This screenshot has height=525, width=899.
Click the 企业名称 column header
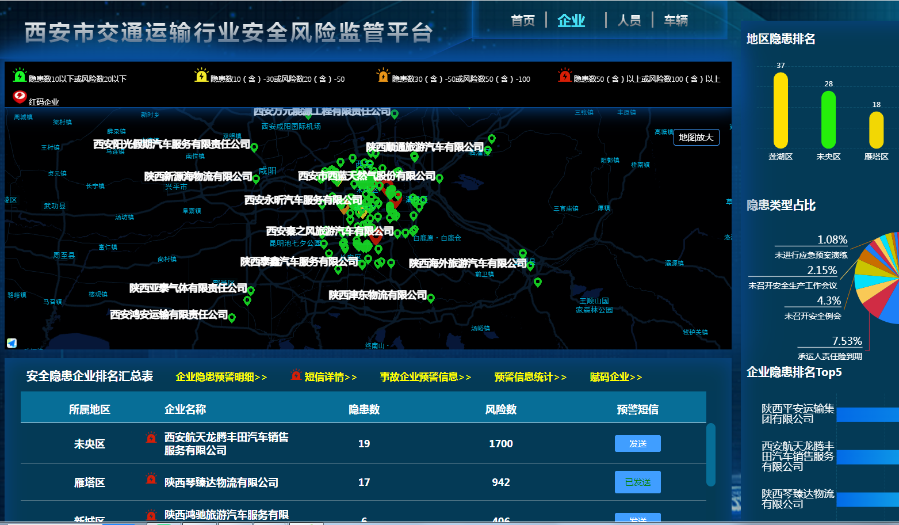185,409
